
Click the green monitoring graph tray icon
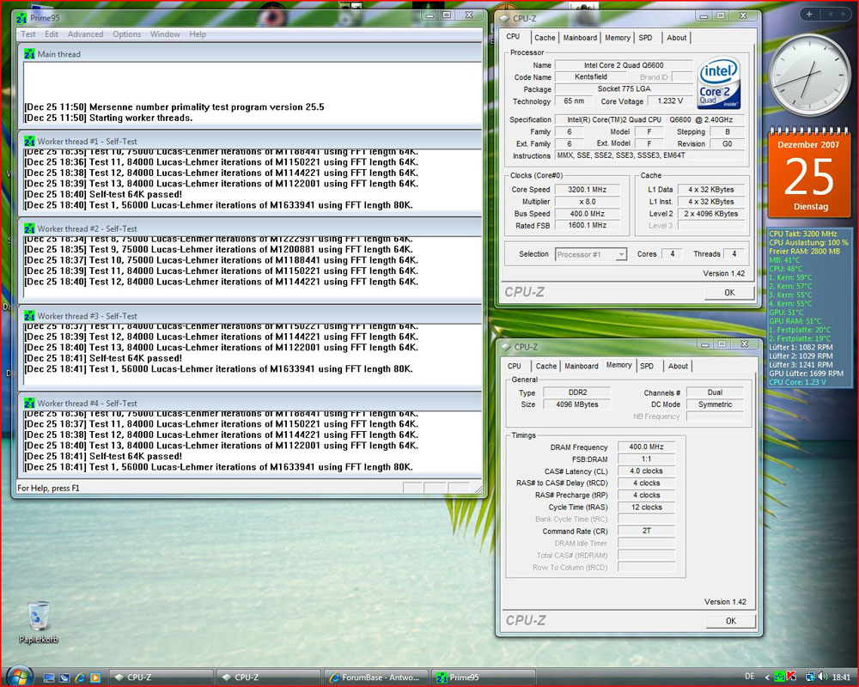click(x=780, y=678)
